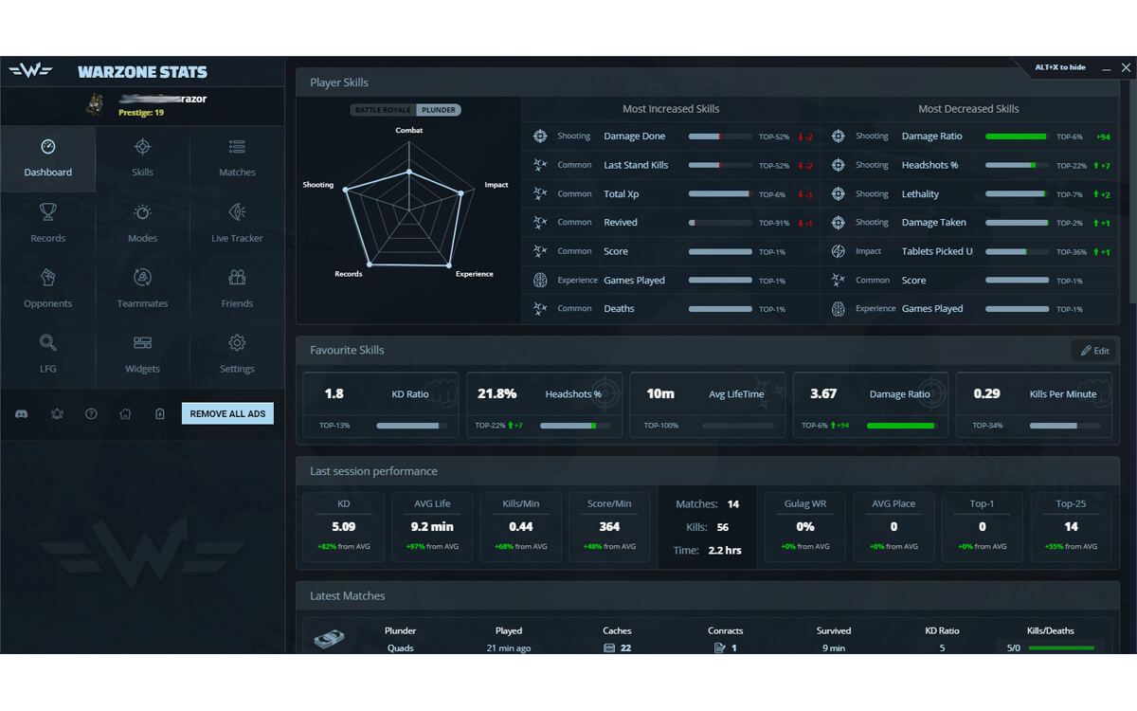Viewport: 1137px width, 711px height.
Task: Open the Matches list
Action: 236,159
